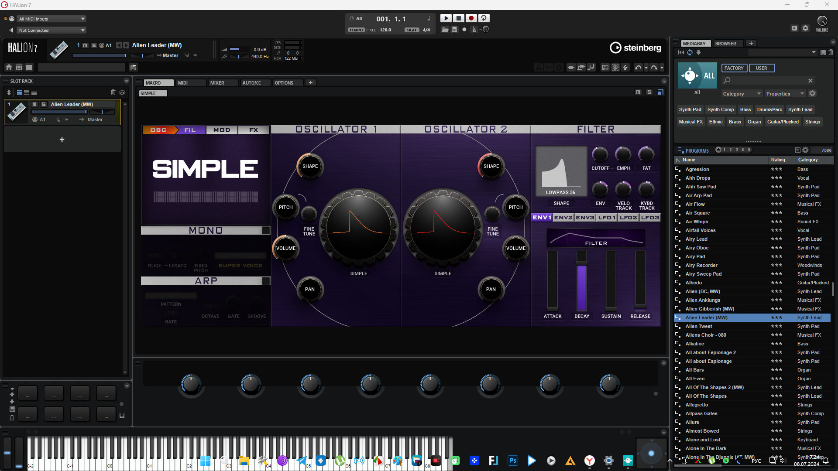Toggle the ARP switch
838x471 pixels.
click(265, 281)
